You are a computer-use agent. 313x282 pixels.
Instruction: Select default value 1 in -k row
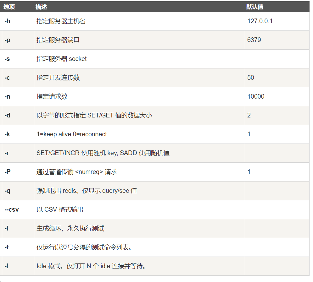(249, 134)
